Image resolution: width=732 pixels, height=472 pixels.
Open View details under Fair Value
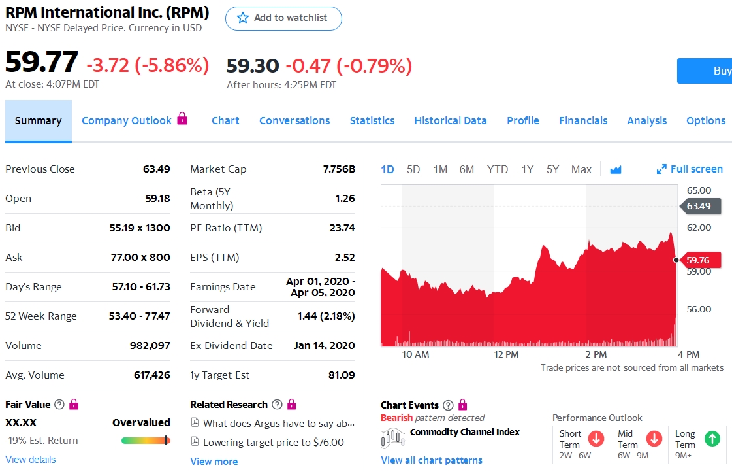tap(30, 460)
